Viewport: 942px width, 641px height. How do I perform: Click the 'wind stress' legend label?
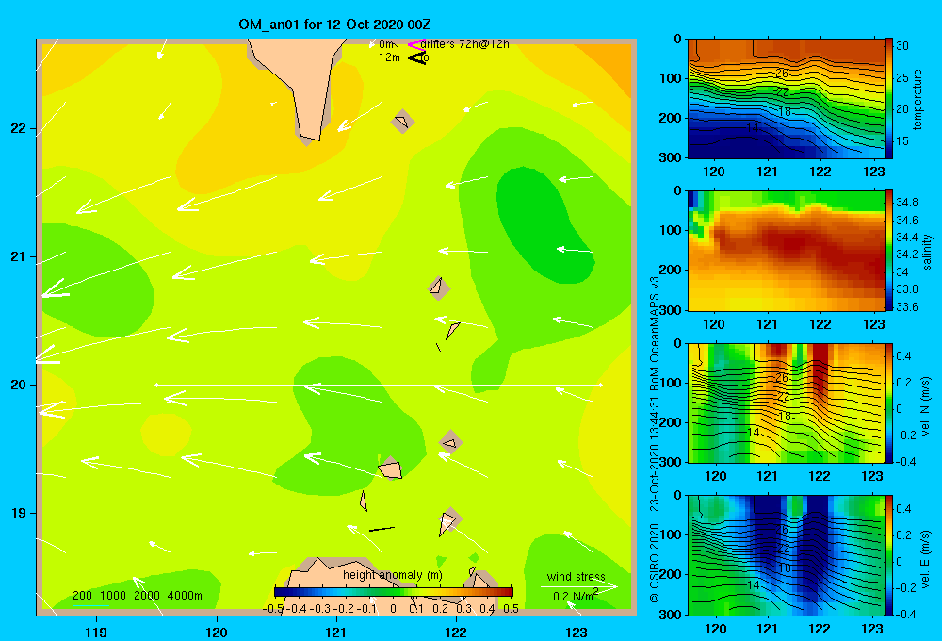click(576, 576)
